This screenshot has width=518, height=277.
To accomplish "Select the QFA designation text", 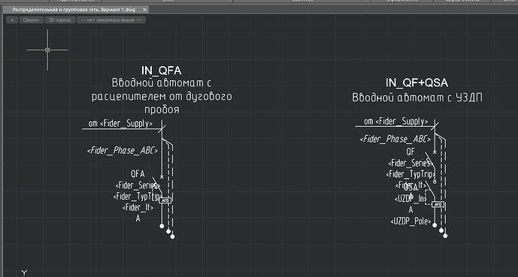I will click(138, 174).
